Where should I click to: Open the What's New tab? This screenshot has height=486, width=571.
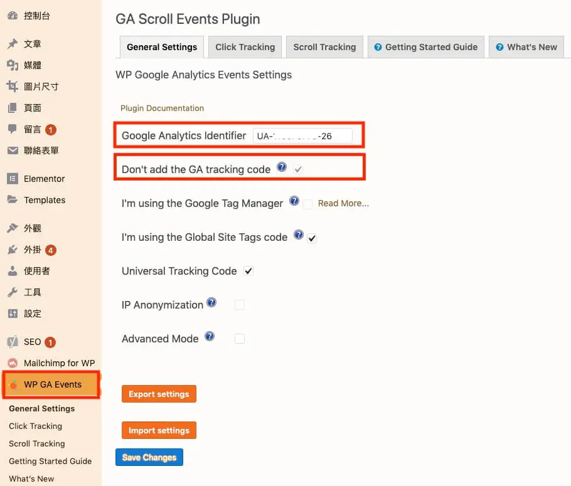tap(526, 47)
